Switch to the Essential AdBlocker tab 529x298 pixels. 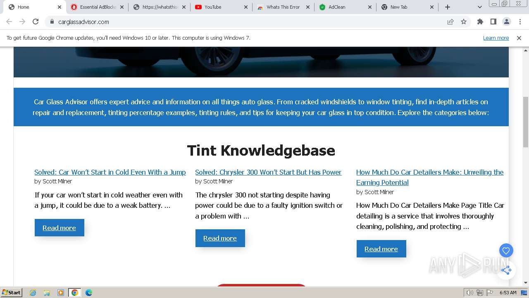point(97,7)
